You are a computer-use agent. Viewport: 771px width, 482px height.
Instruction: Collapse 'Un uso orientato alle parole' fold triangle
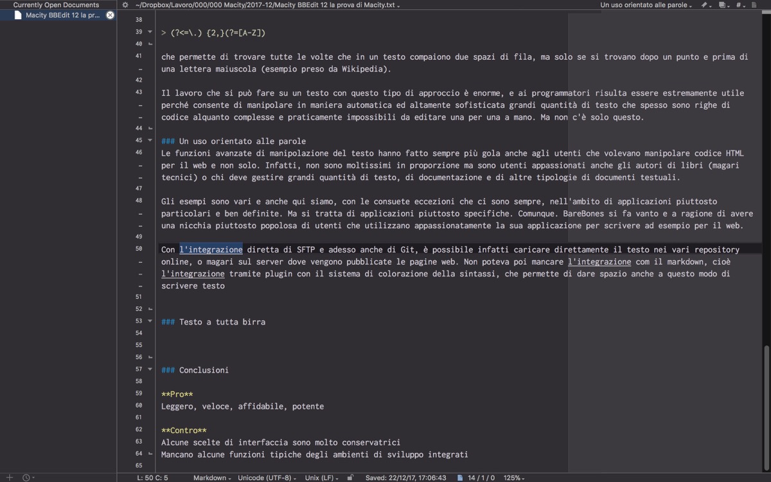[150, 141]
